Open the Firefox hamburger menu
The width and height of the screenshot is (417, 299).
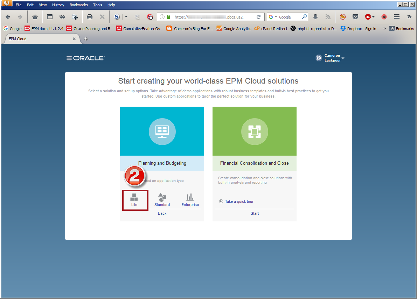point(397,17)
